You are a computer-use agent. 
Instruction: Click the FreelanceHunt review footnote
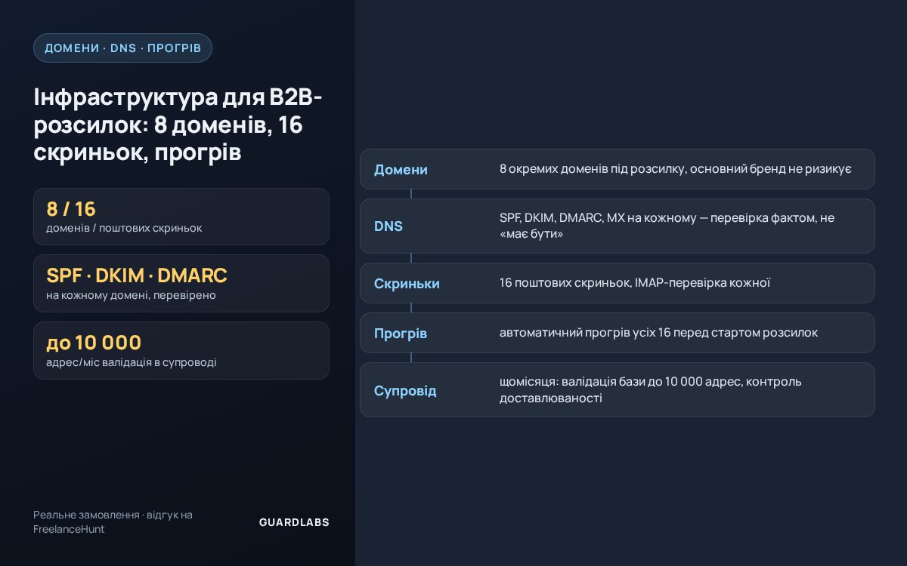tap(113, 522)
